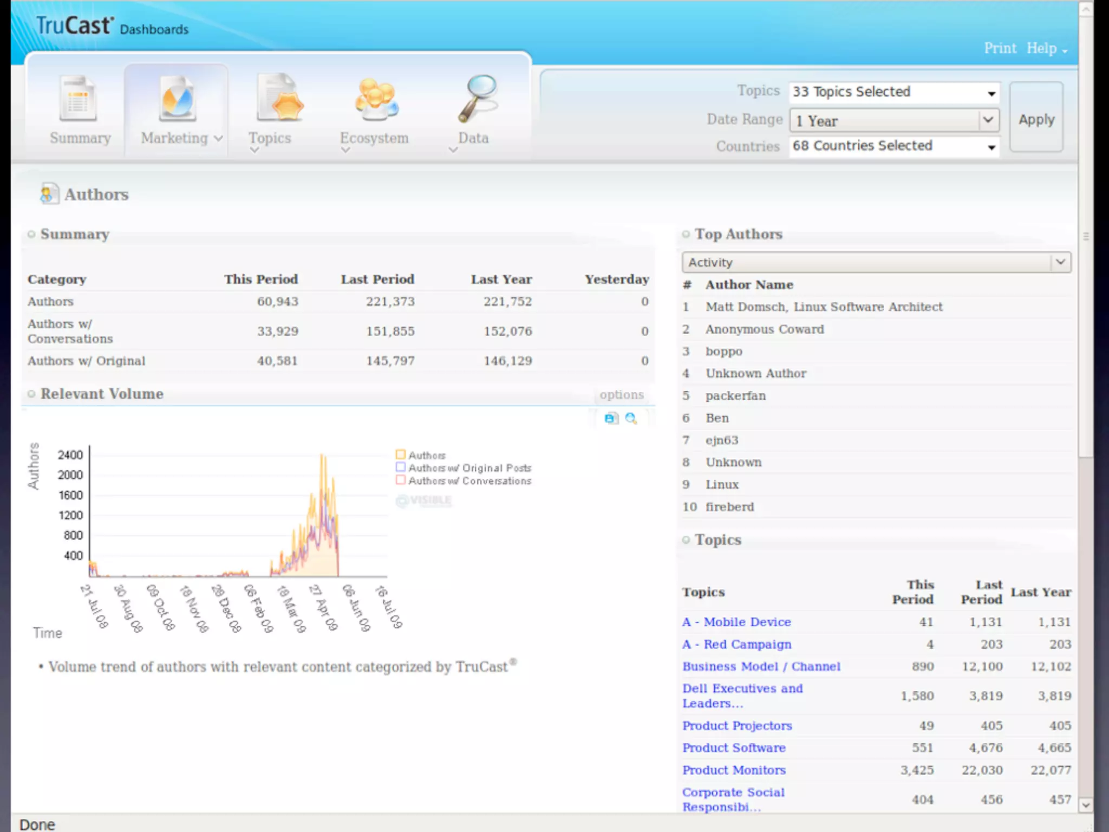1109x832 pixels.
Task: Click Print in the header
Action: coord(1000,48)
